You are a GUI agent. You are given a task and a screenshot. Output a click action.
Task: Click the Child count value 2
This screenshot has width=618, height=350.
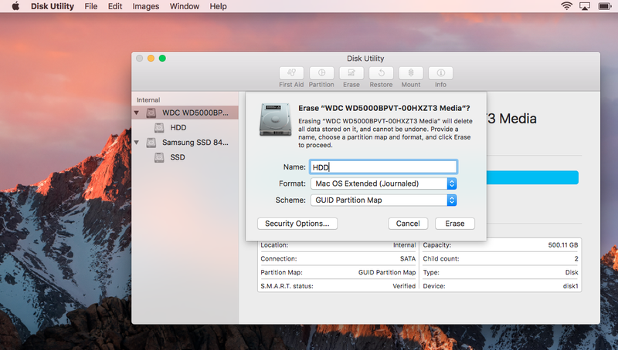(x=576, y=259)
